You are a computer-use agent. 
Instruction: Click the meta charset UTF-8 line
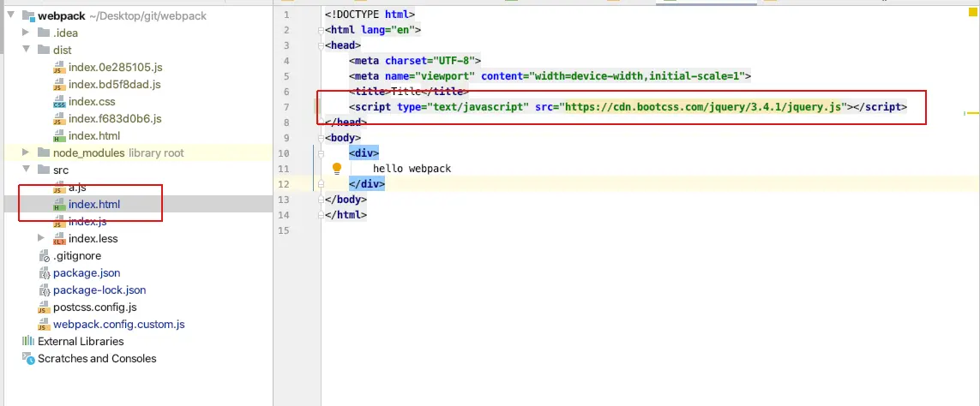[415, 61]
